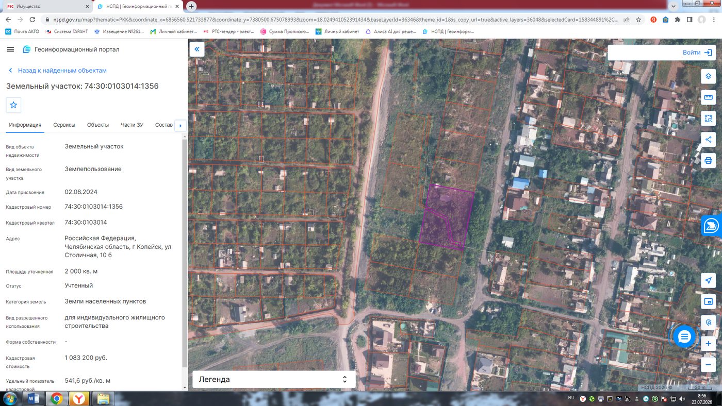Switch to the Сервисы tab

64,125
